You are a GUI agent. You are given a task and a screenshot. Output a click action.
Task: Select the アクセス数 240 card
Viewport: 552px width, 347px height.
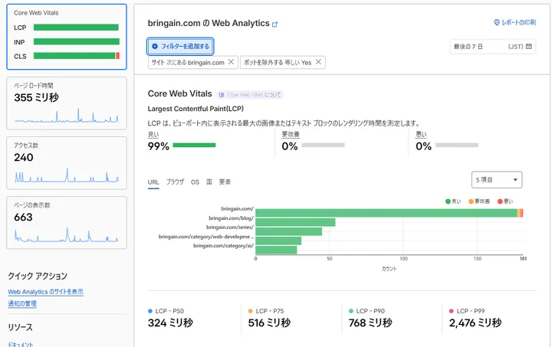tap(67, 163)
